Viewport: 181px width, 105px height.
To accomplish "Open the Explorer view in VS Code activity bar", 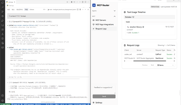I will pyautogui.click(x=2, y=3).
